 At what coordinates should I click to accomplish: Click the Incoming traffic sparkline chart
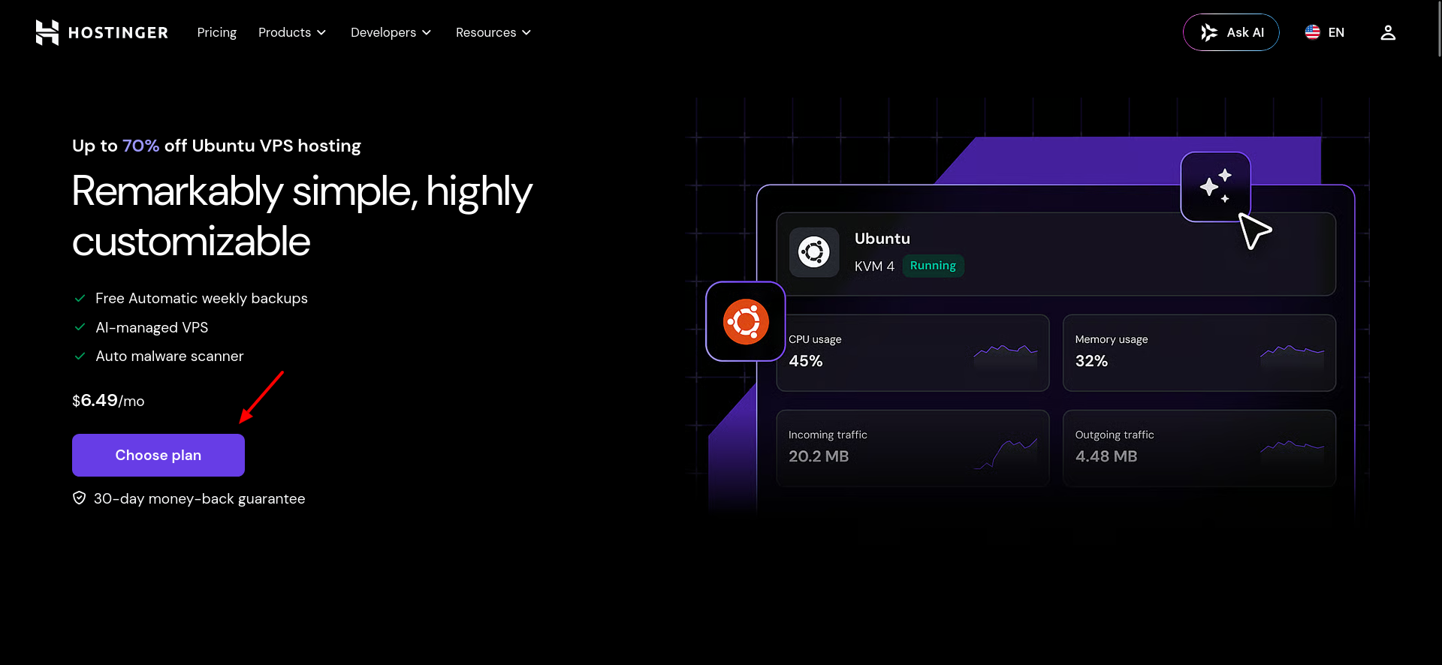coord(1006,453)
